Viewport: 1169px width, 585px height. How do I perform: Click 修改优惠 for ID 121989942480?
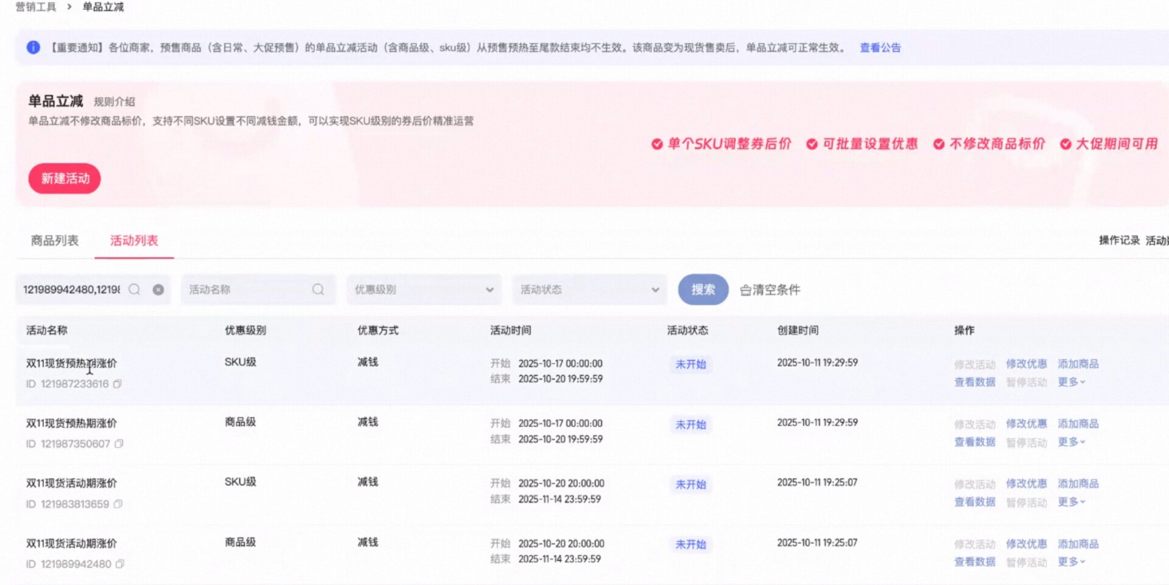pos(1027,544)
